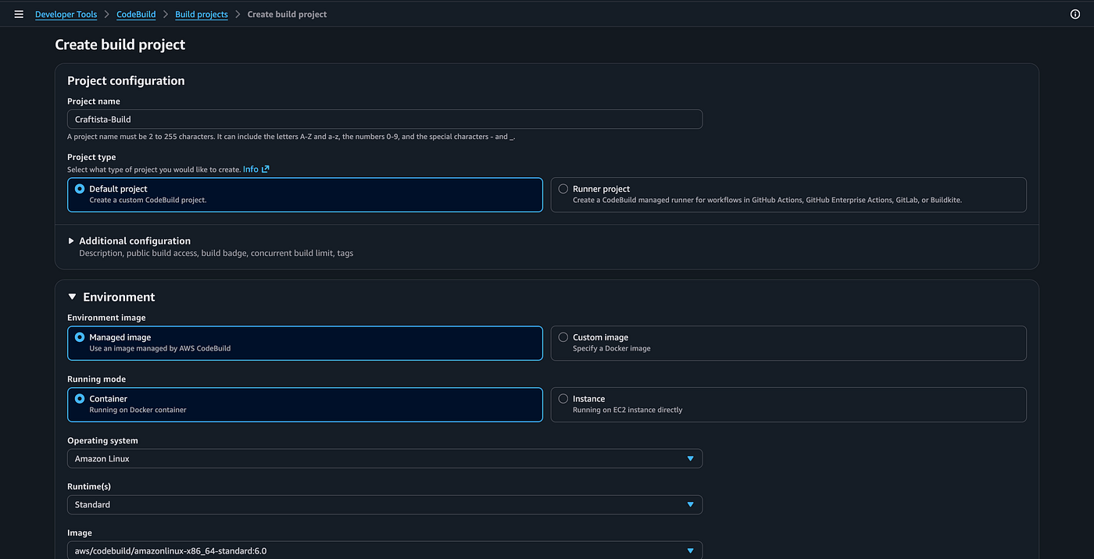Click the Project configuration heading

126,80
